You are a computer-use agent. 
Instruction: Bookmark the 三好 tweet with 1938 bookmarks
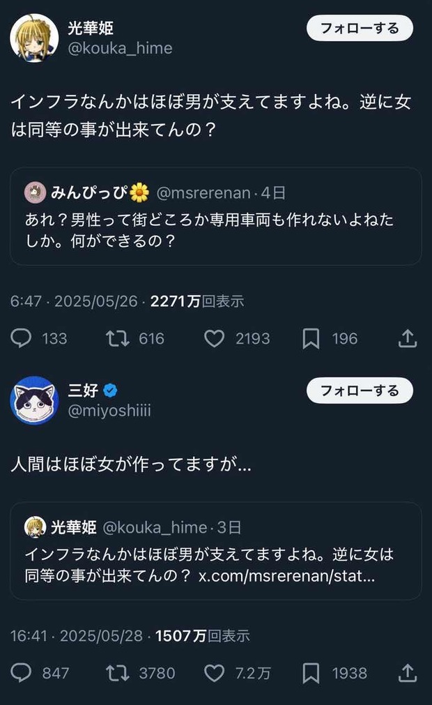(311, 672)
